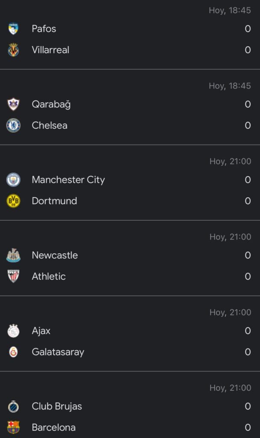Tap the Ajax club logo
The width and height of the screenshot is (260, 438).
click(13, 331)
